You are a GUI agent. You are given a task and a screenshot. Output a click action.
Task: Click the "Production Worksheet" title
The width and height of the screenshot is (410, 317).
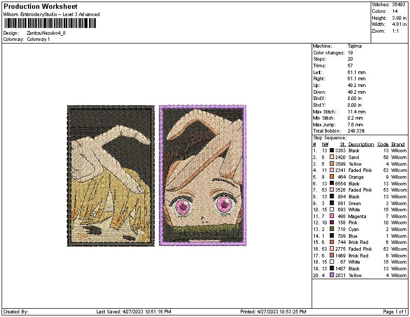point(40,7)
